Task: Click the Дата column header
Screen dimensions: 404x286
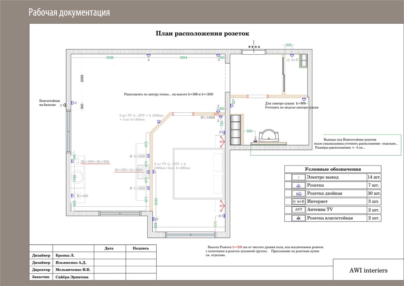Action: [109, 248]
